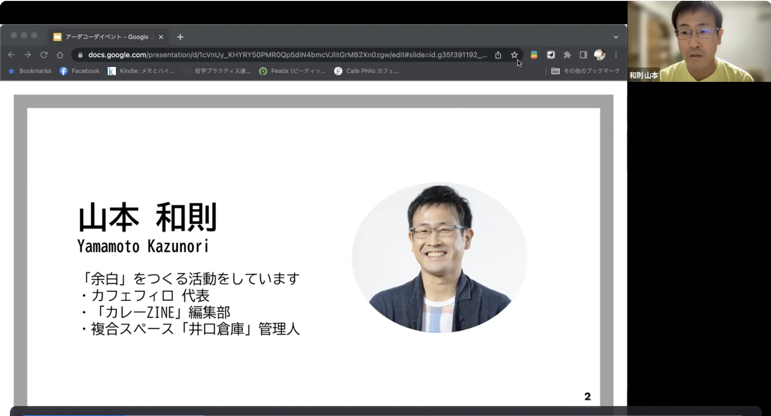Open the Chrome profile avatar
This screenshot has height=416, width=771.
pyautogui.click(x=599, y=55)
